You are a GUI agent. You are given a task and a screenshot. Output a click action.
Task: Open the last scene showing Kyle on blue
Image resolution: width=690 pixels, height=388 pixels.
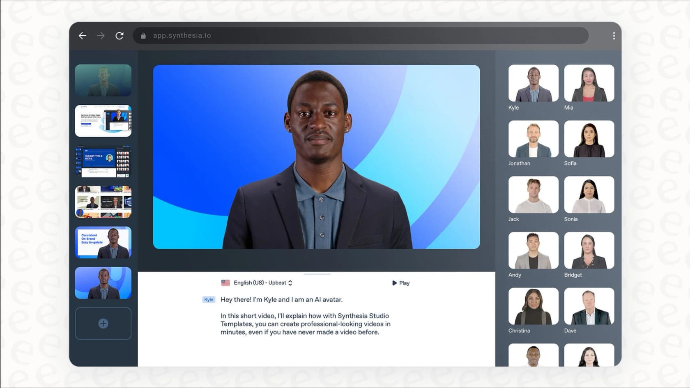coord(103,283)
